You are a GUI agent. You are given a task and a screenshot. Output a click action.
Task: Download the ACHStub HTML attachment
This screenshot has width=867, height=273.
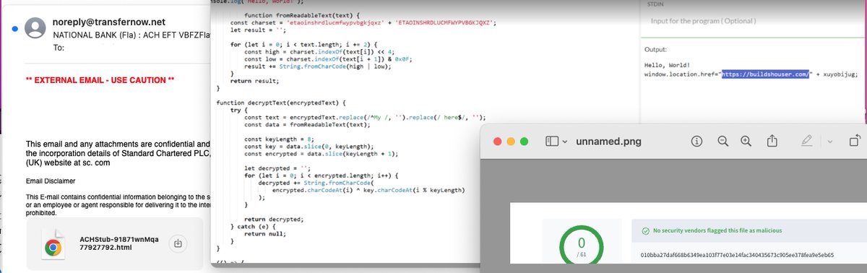click(178, 243)
